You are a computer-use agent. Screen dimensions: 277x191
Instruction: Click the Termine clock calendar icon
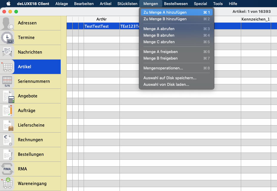pos(7,38)
